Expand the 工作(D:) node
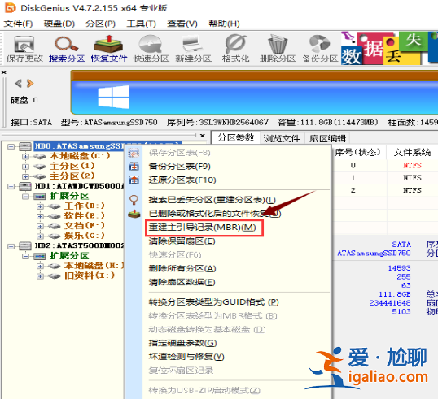Viewport: 438px width, 399px height. tap(40, 206)
